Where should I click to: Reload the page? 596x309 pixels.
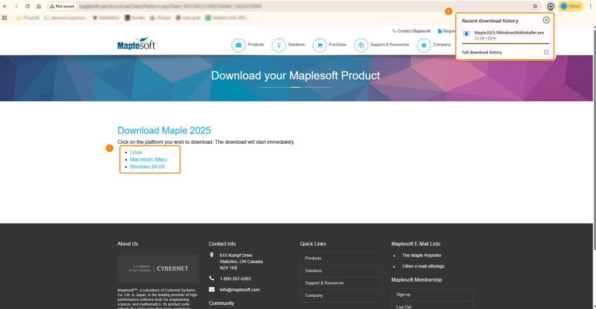(27, 6)
